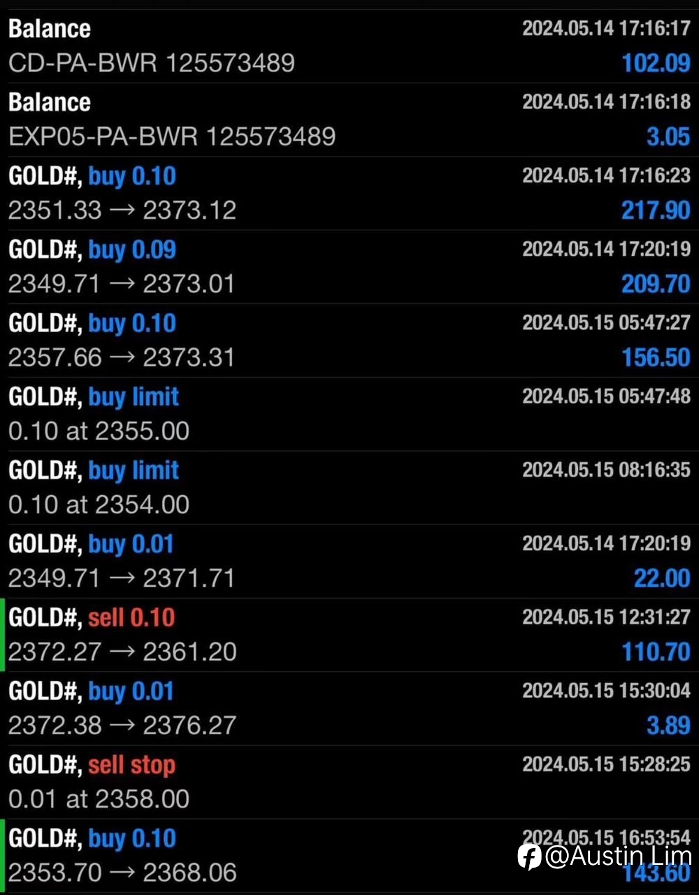Select timestamp 2024.05.15 15:28:25
699x895 pixels.
[x=606, y=764]
